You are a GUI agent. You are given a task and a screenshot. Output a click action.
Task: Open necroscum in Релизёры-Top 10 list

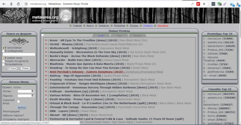point(214,38)
